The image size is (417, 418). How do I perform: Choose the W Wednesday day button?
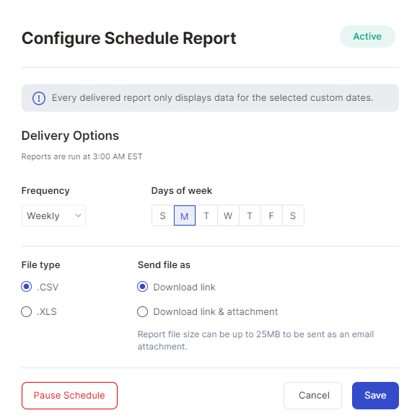(228, 215)
